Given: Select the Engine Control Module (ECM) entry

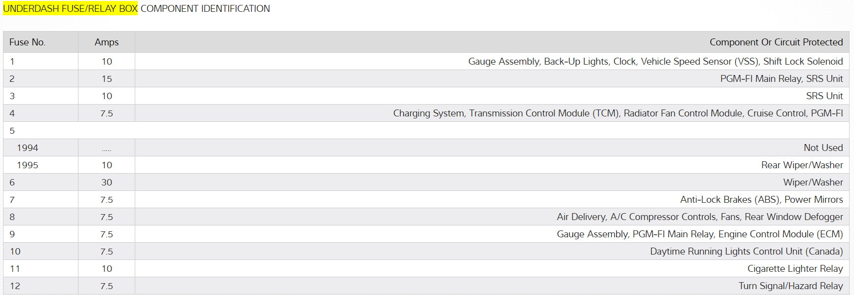Looking at the screenshot, I should (x=699, y=234).
